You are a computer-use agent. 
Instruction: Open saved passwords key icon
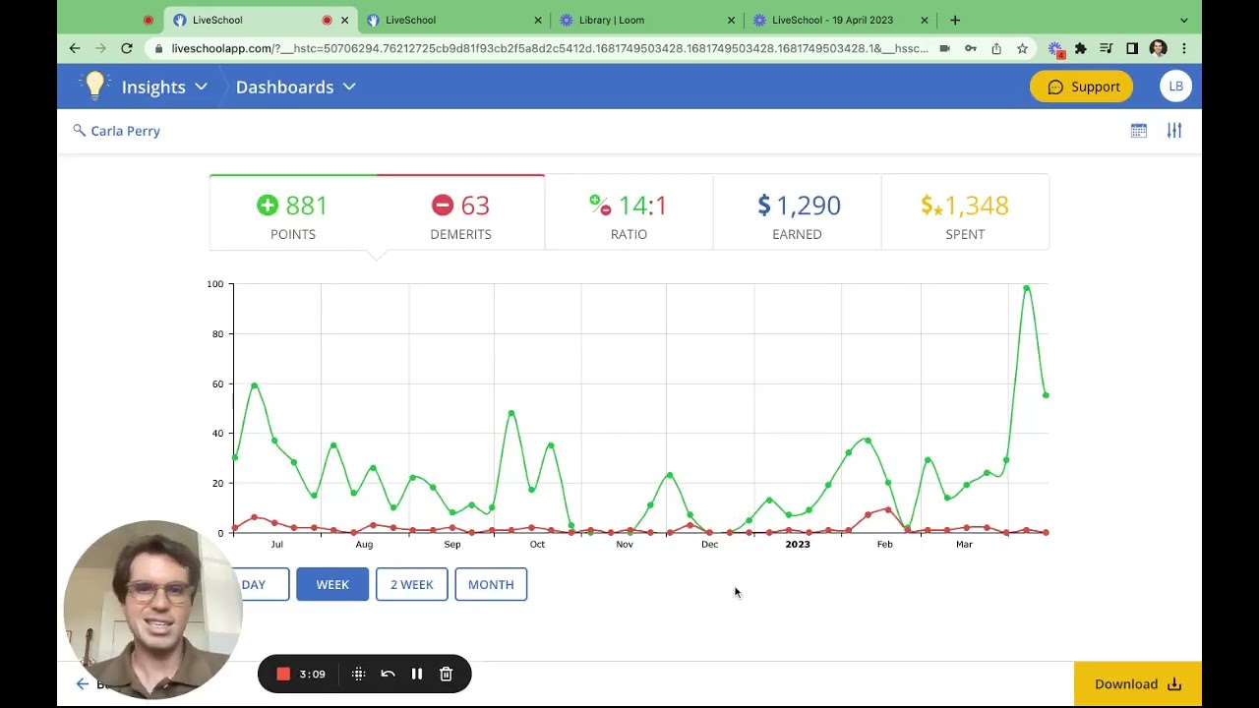tap(971, 48)
